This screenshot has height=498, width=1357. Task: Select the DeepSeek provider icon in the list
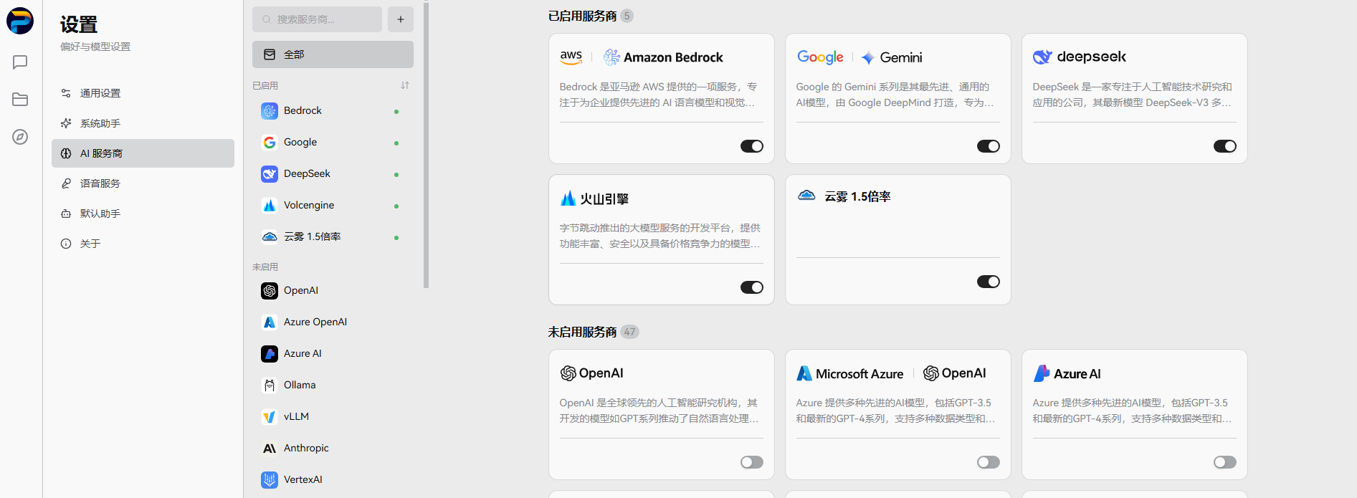pyautogui.click(x=269, y=173)
